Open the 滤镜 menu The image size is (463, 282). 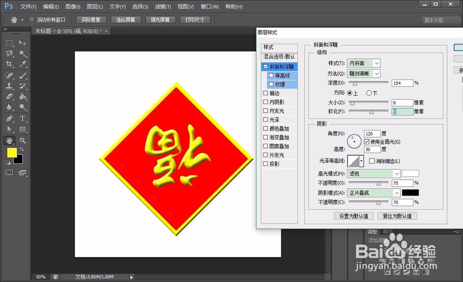coord(162,6)
